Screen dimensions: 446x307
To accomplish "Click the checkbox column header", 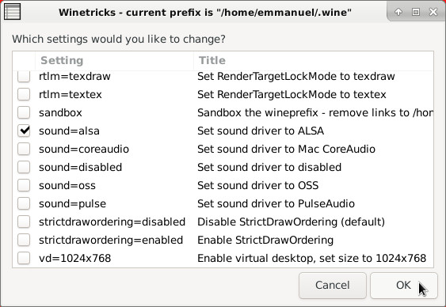I will pos(24,60).
